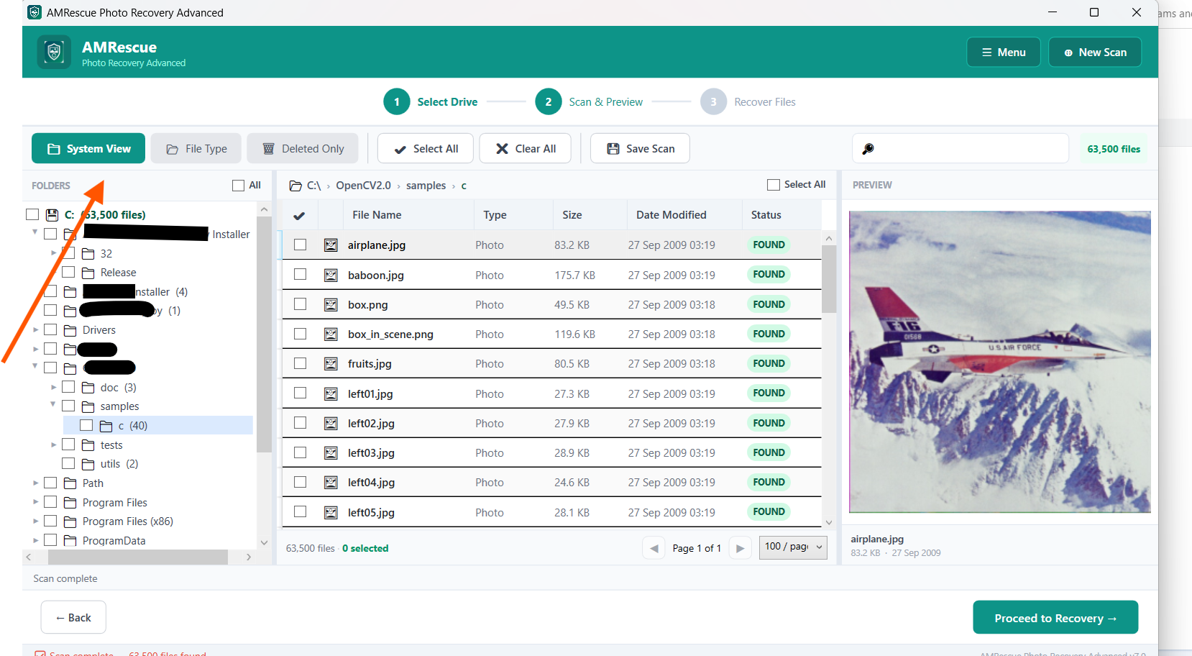The height and width of the screenshot is (656, 1192).
Task: Click the photo icon beside box.png
Action: point(331,305)
